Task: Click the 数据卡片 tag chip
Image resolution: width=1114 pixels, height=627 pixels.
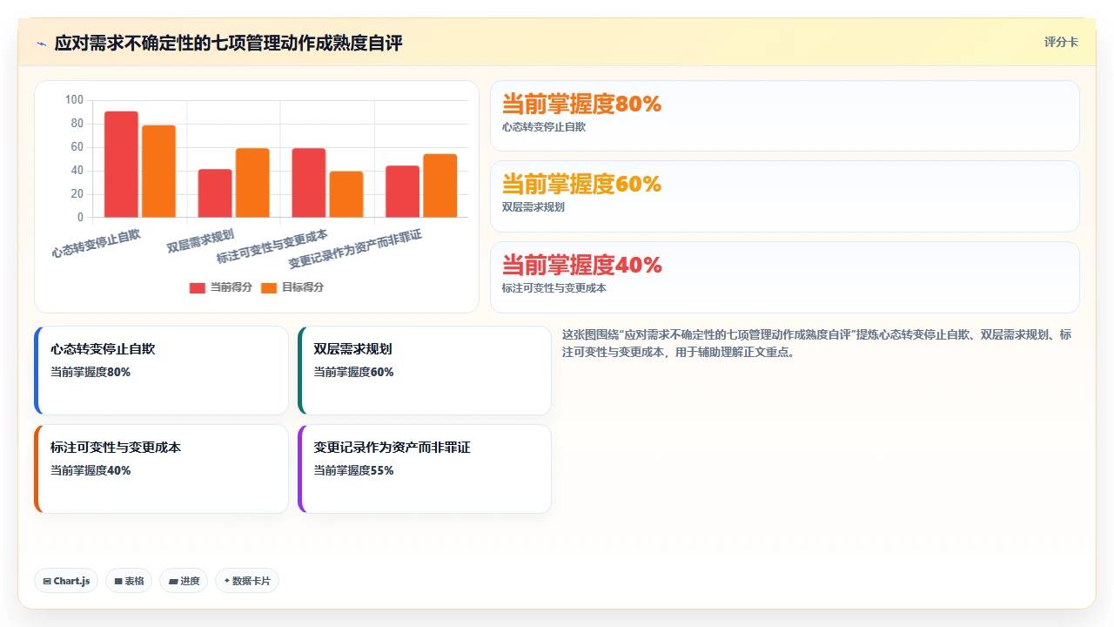Action: 247,581
